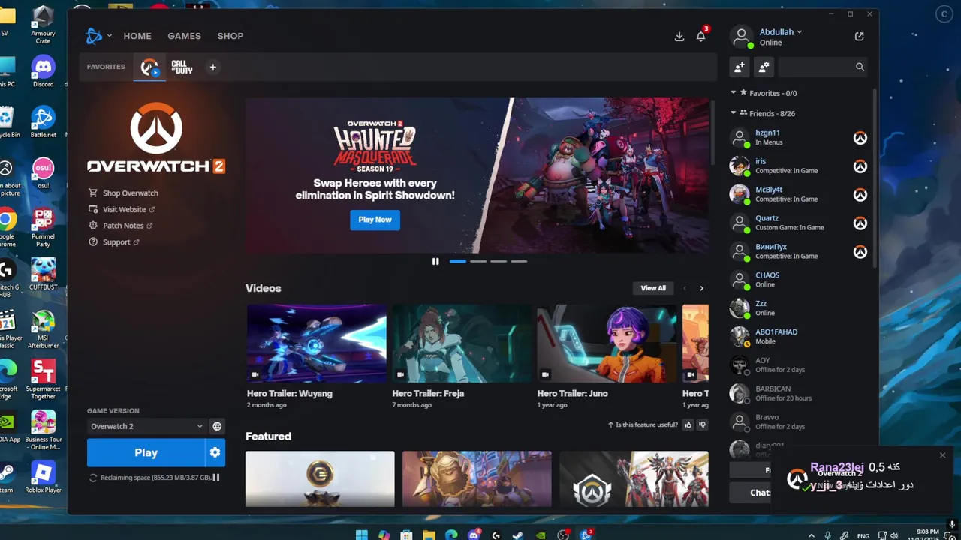Open the downloads icon in header
Viewport: 961px width, 540px height.
coord(679,36)
